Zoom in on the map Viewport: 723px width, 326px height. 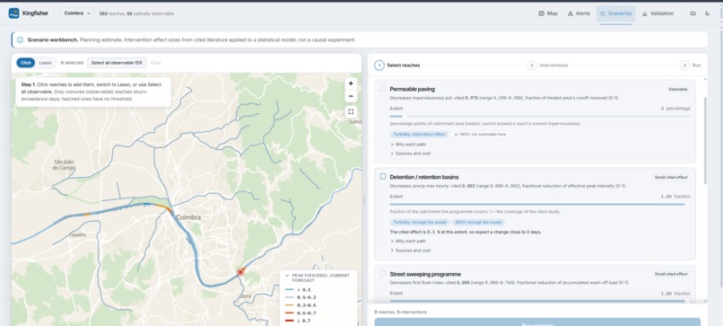(351, 84)
